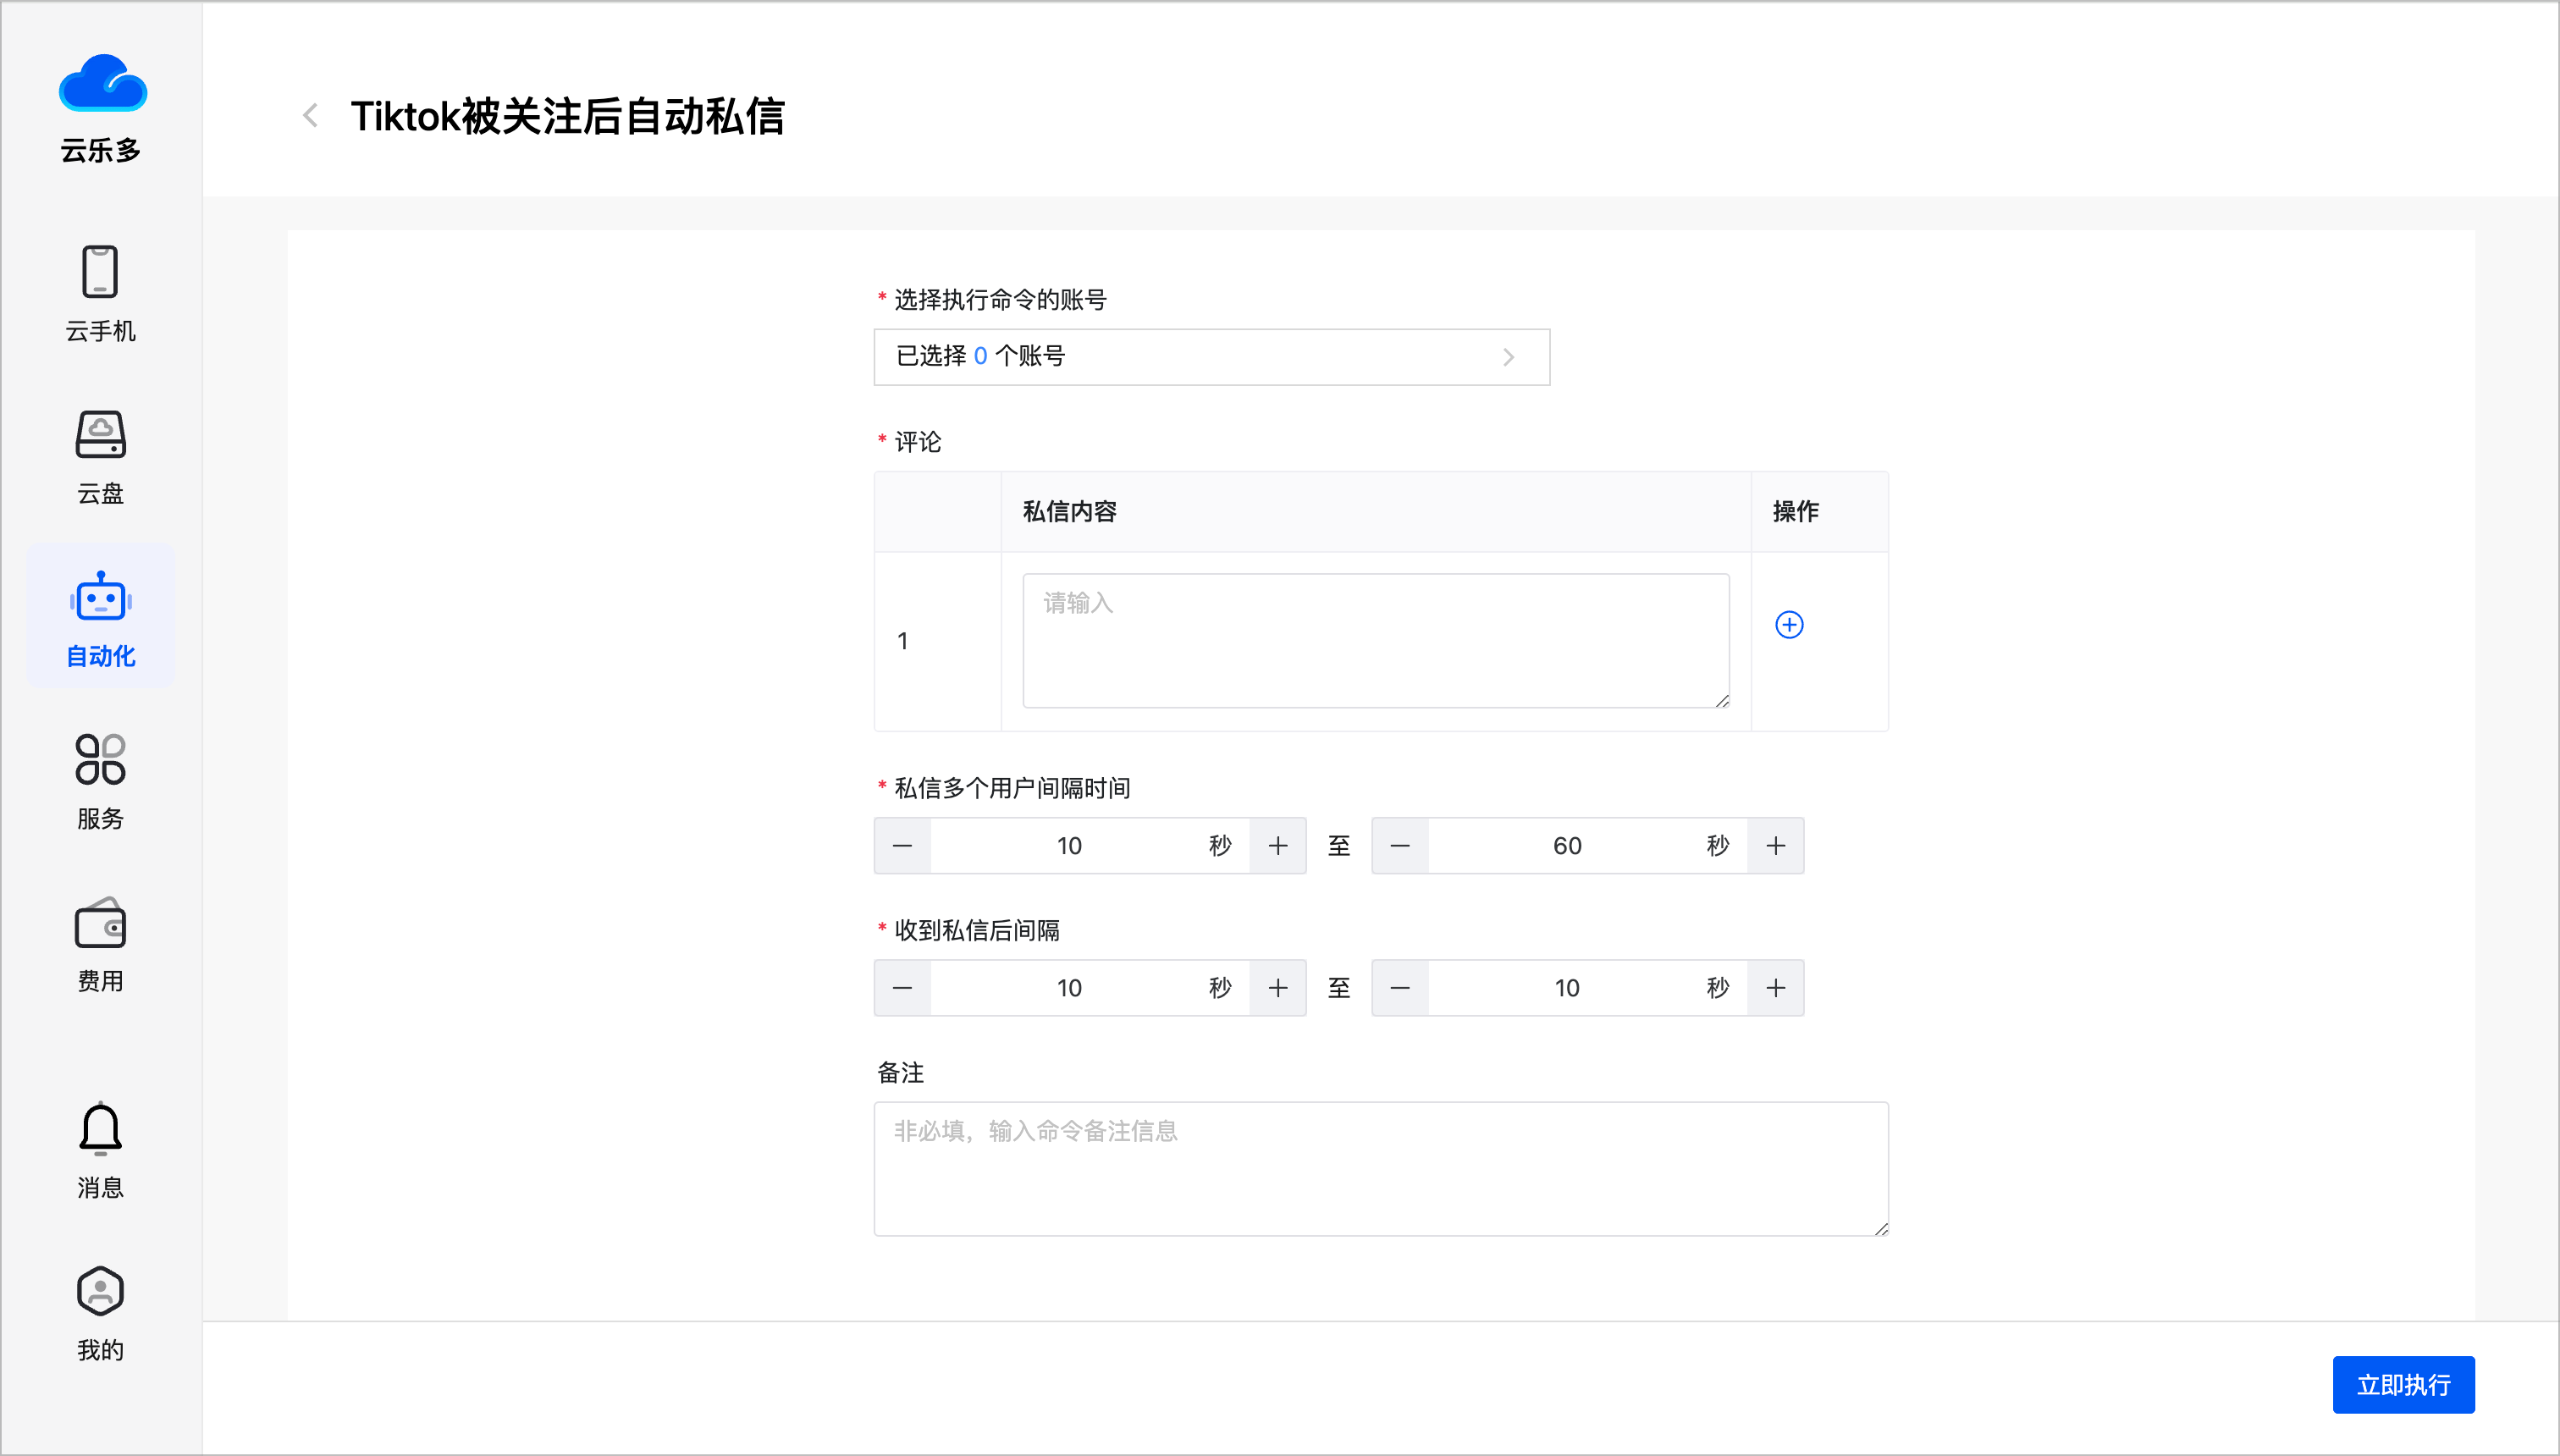2560x1456 pixels.
Task: Decrease the maximum user interval of 60 seconds
Action: (1400, 846)
